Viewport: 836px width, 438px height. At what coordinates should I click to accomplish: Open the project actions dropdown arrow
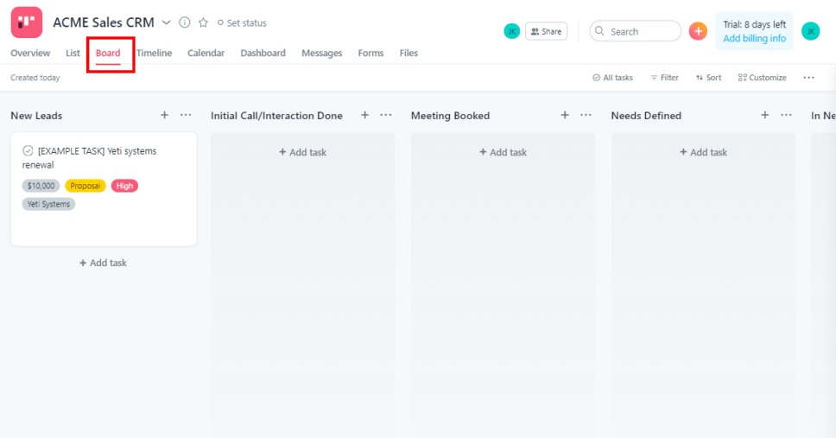[167, 22]
